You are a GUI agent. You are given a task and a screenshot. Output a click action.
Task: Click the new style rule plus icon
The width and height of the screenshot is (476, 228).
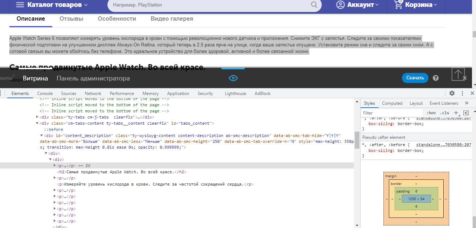click(x=456, y=113)
